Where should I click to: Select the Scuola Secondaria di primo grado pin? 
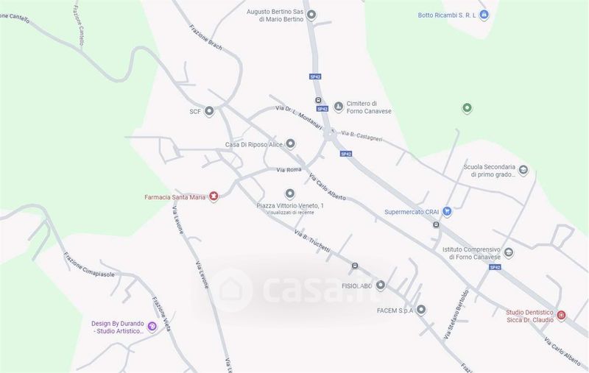(x=523, y=170)
